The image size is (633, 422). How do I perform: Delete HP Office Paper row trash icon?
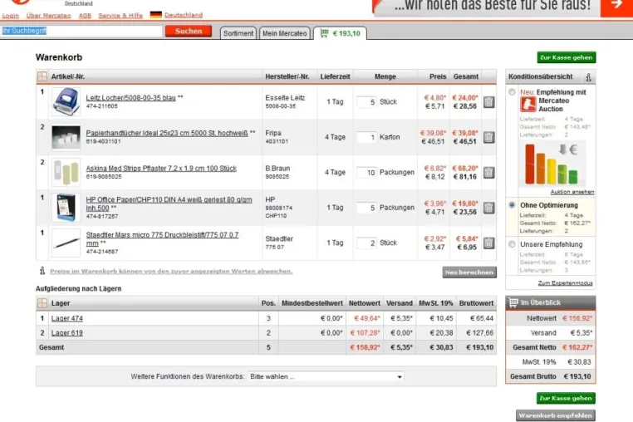pos(488,208)
